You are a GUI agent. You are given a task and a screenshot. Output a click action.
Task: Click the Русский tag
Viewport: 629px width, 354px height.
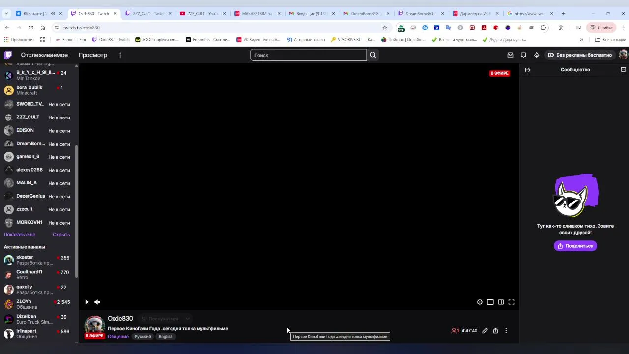(x=143, y=337)
